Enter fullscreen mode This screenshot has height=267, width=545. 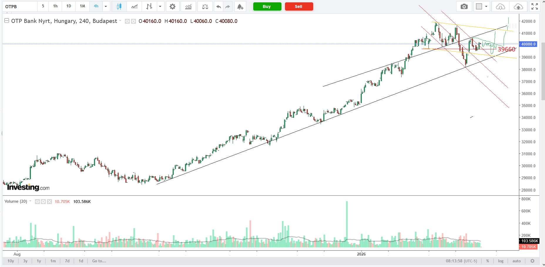pyautogui.click(x=535, y=6)
